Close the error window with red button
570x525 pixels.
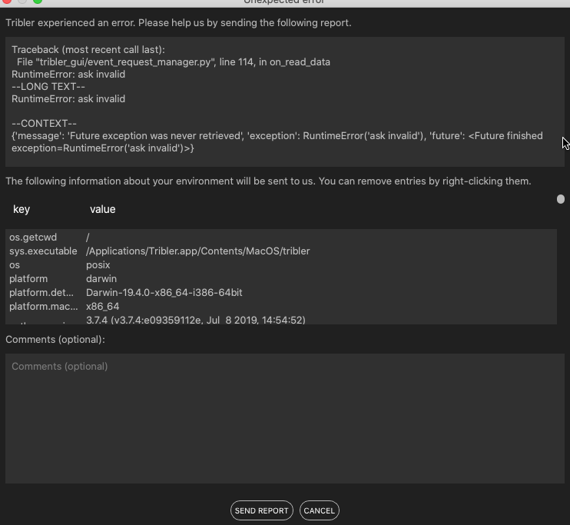7,1
